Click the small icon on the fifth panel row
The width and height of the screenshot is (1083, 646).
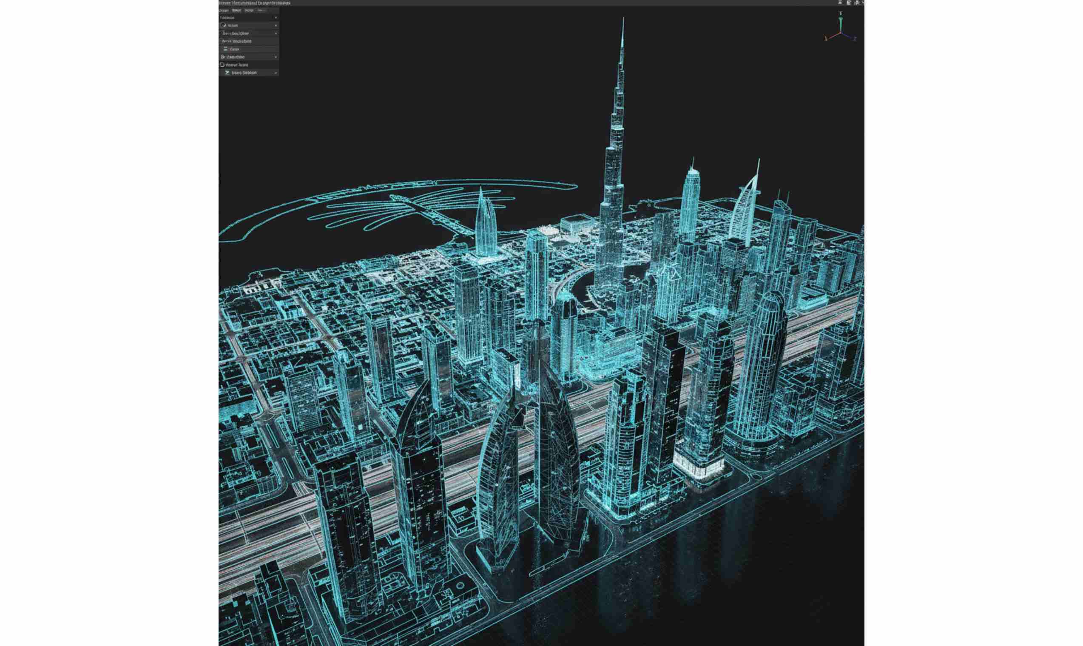pyautogui.click(x=225, y=49)
